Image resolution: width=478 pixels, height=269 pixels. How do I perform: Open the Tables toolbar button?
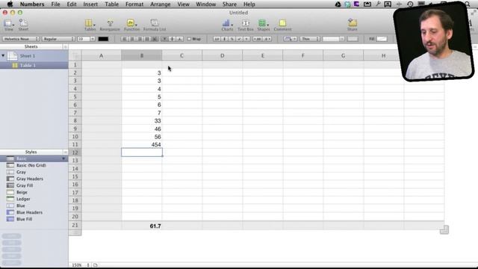90,25
